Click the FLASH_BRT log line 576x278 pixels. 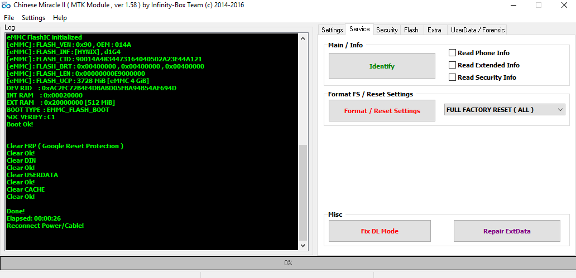105,66
